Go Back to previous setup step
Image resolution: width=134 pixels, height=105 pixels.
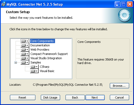tap(75, 97)
